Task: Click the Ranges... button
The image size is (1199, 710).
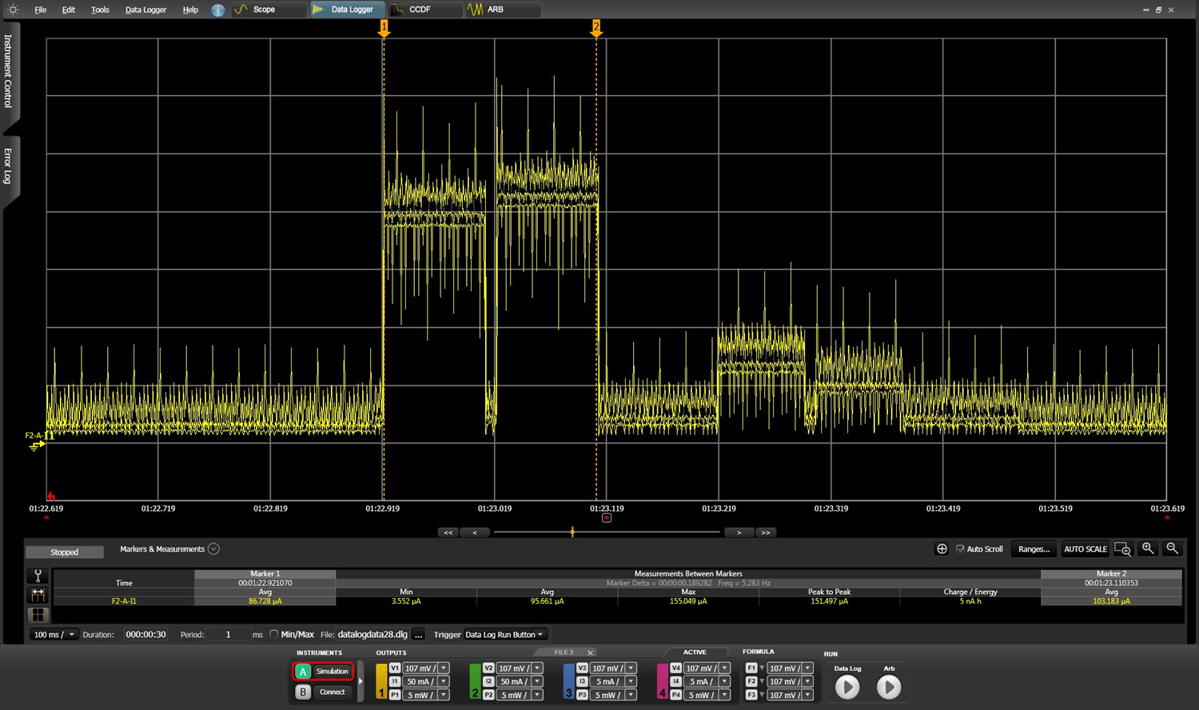Action: click(1034, 549)
